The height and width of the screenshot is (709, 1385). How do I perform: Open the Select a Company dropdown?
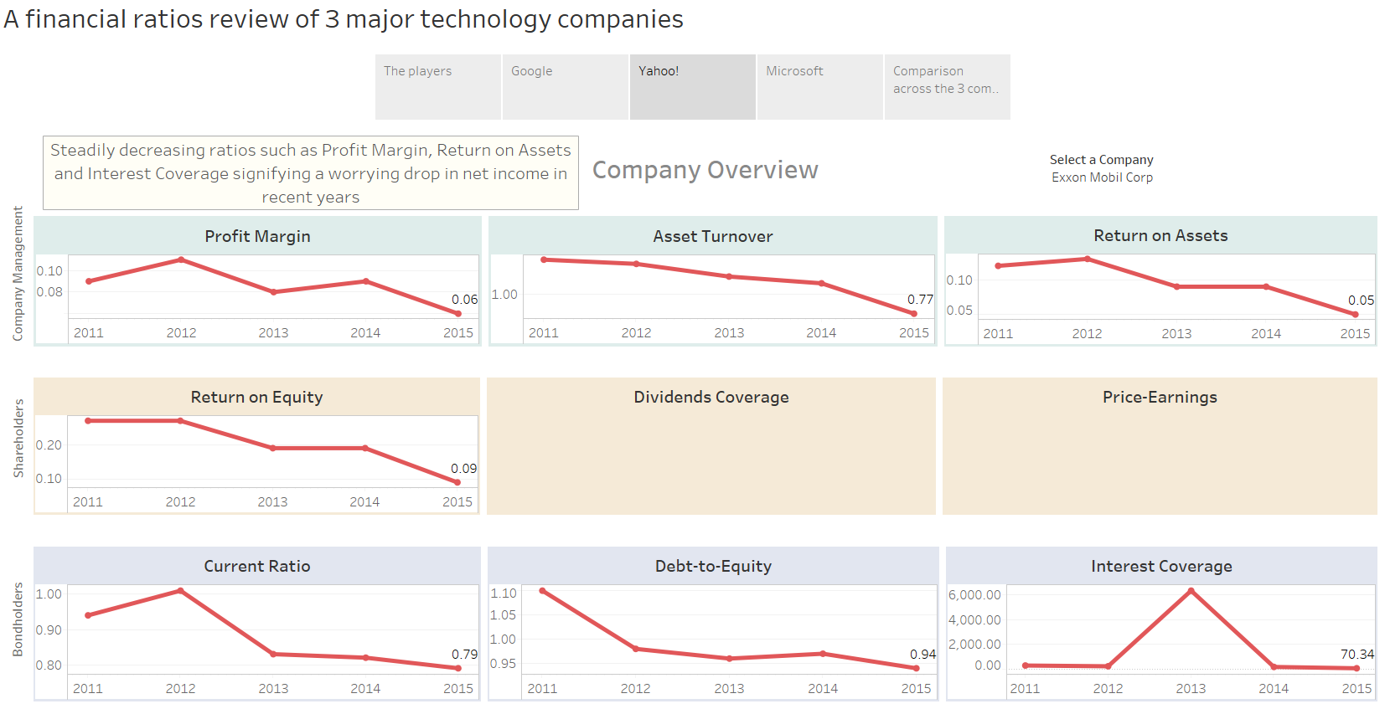(1102, 177)
